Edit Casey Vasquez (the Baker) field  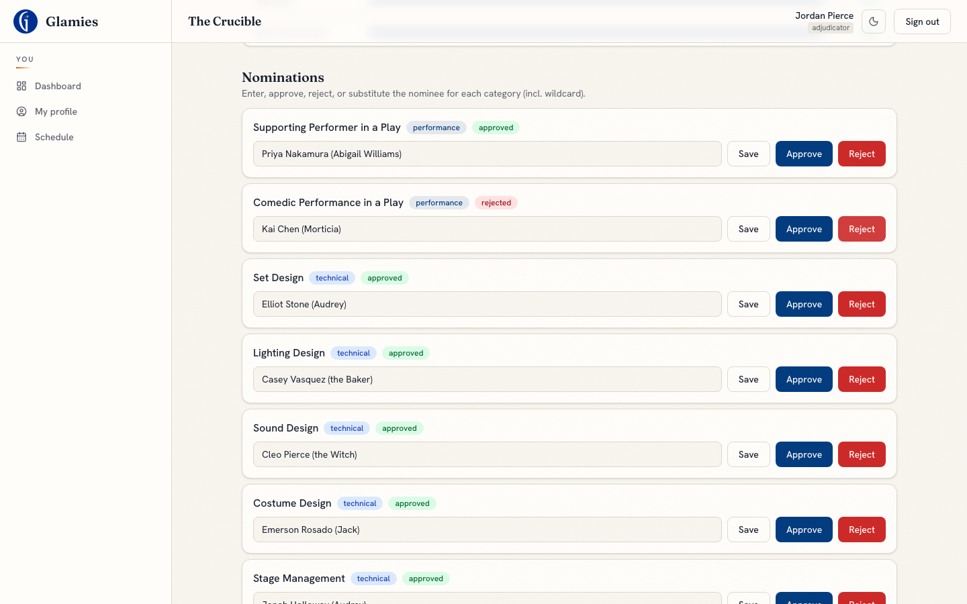click(x=488, y=379)
